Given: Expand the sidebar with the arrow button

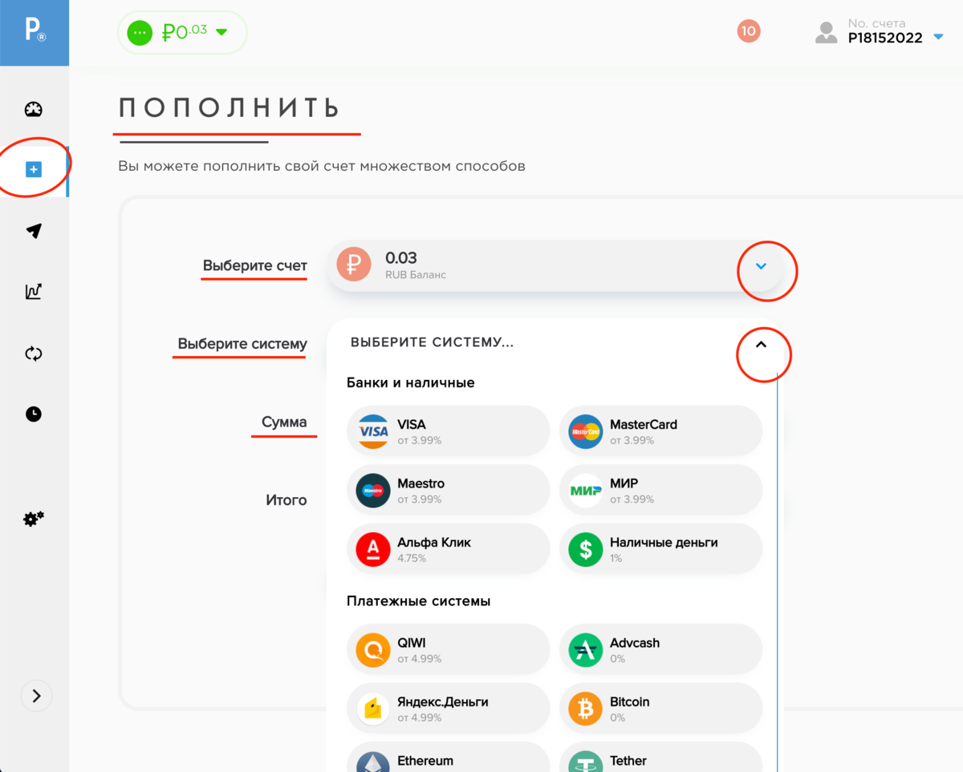Looking at the screenshot, I should point(36,696).
